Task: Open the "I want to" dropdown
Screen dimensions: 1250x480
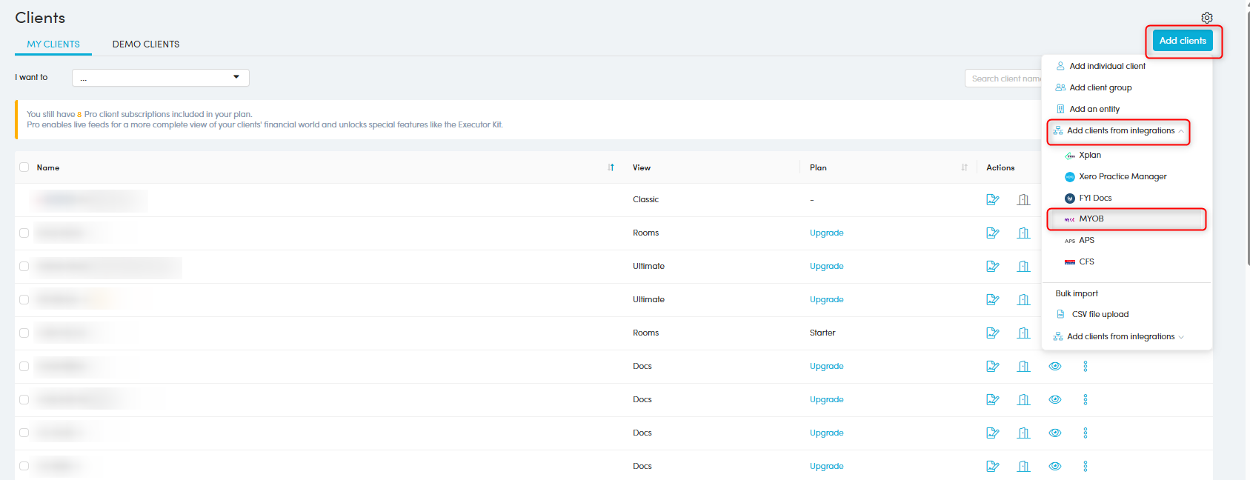Action: point(160,78)
